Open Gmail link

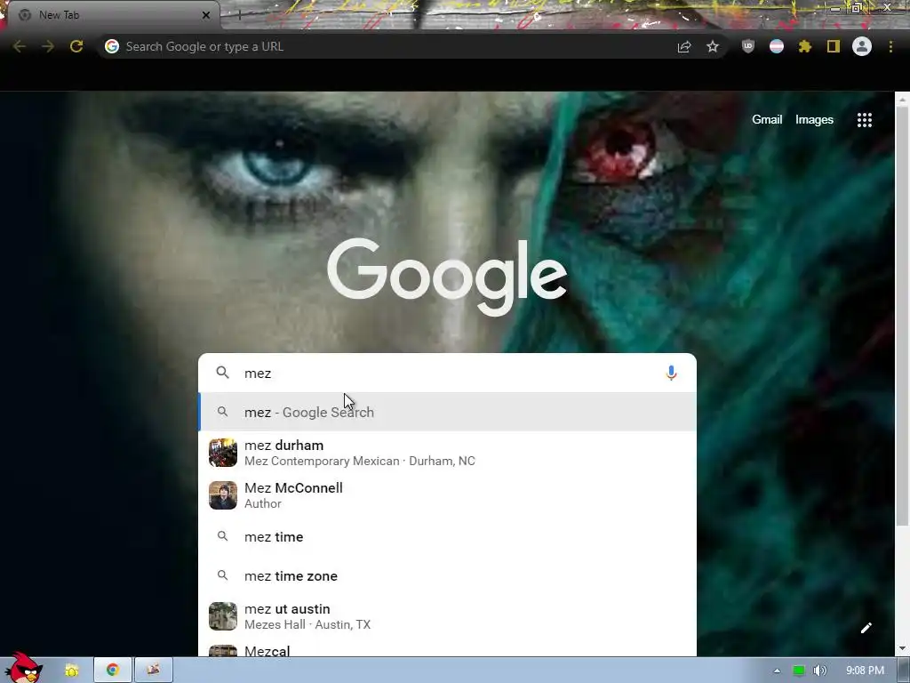coord(767,120)
